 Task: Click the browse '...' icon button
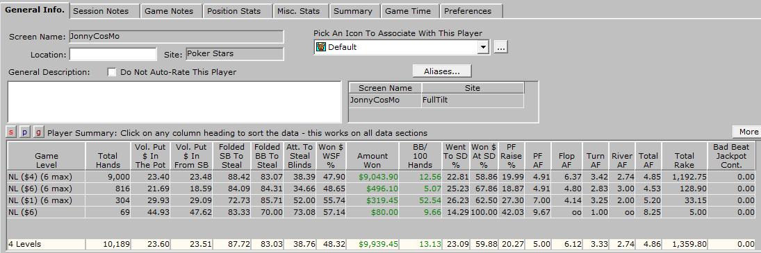pyautogui.click(x=501, y=47)
